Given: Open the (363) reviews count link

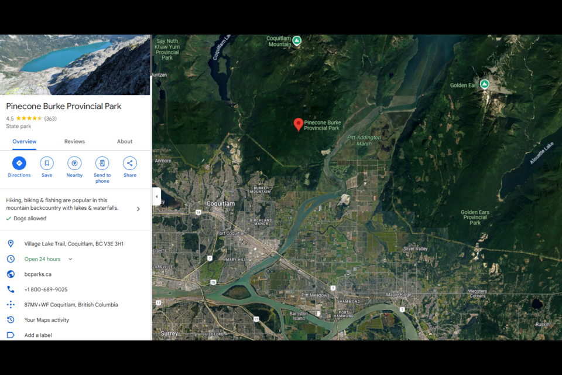Looking at the screenshot, I should [x=50, y=118].
